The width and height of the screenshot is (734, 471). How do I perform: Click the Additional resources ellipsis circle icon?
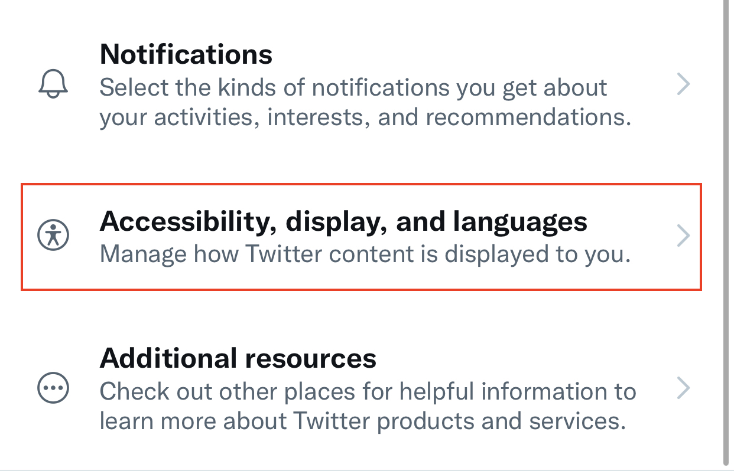(53, 388)
